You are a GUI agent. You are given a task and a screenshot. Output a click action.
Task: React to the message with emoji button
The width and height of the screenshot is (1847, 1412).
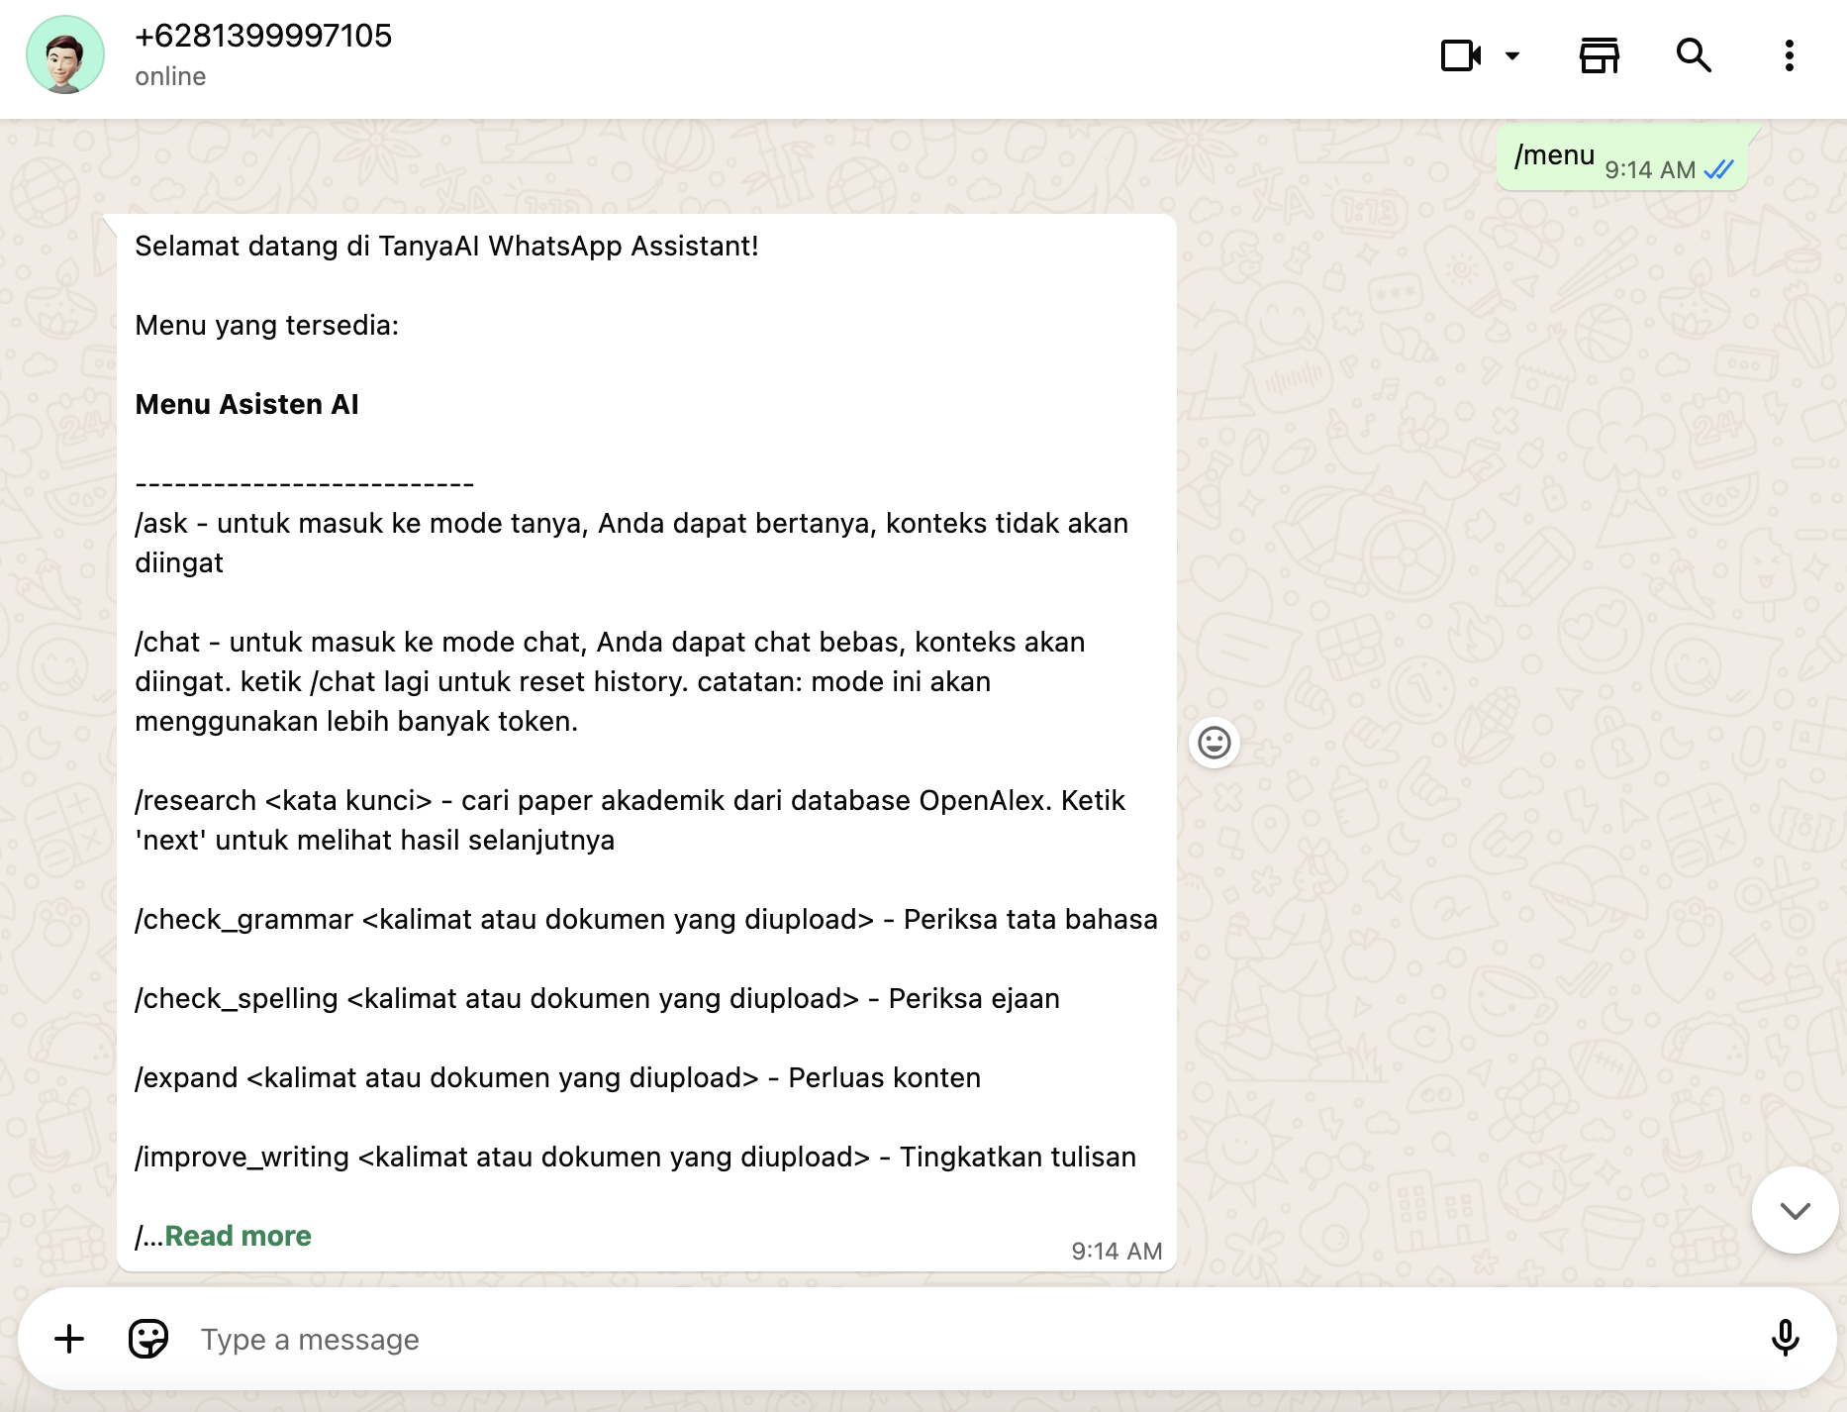click(x=1215, y=743)
